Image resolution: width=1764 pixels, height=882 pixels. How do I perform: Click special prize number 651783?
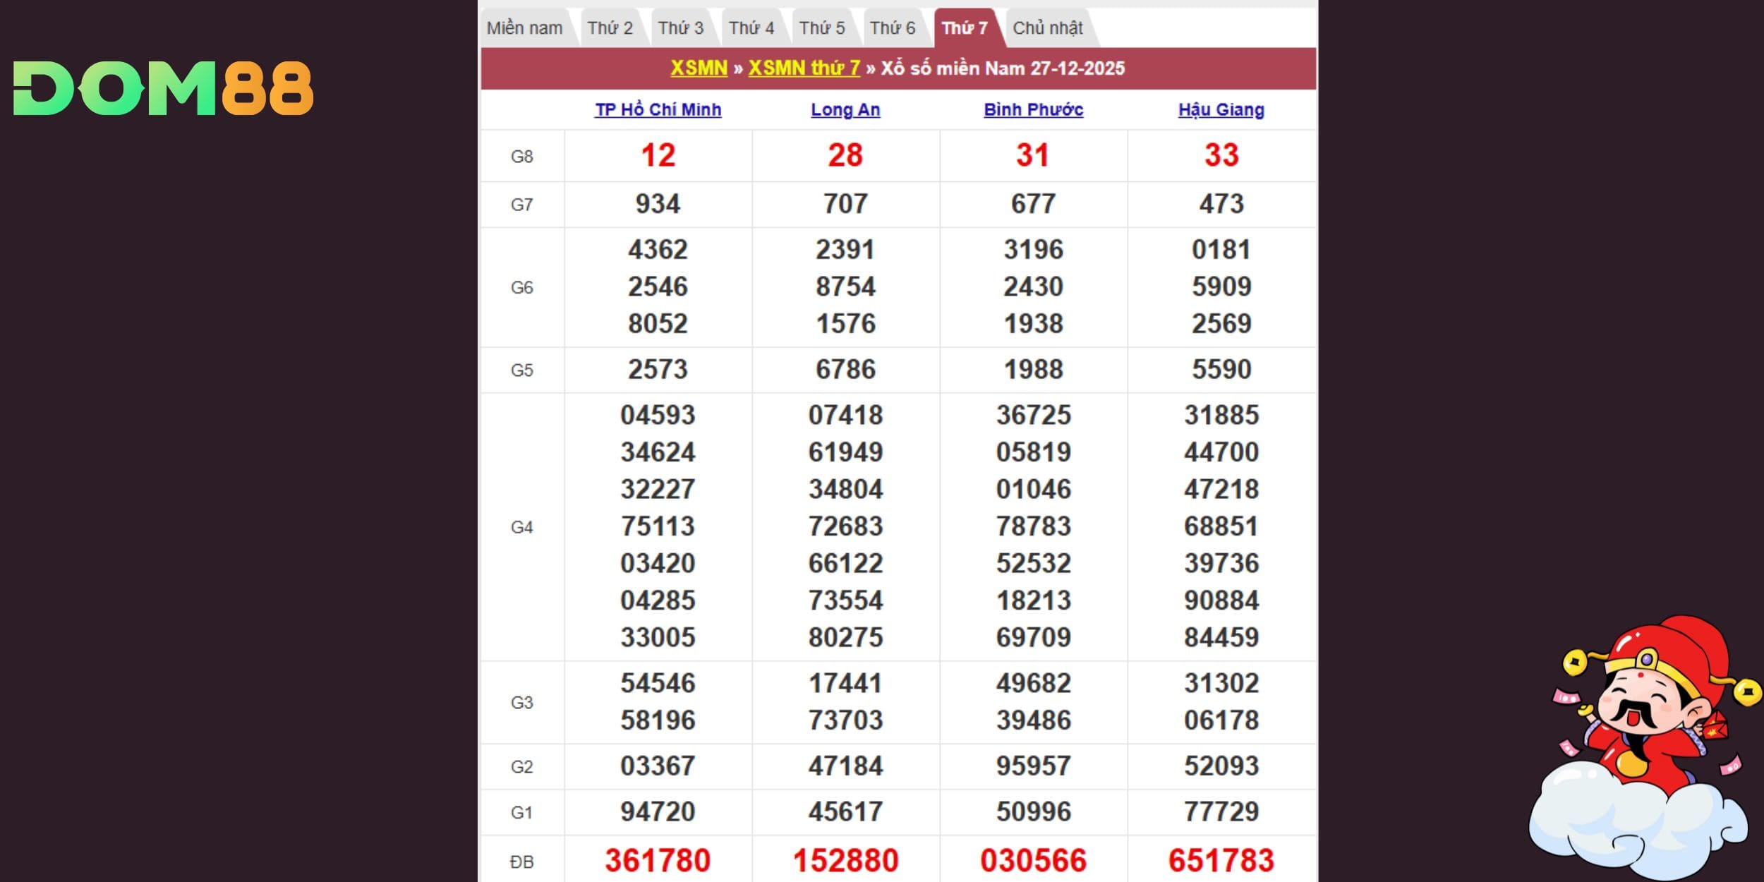click(1221, 860)
